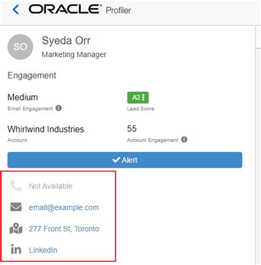Open the A2 Lead Score badge
The image size is (261, 265).
(138, 97)
